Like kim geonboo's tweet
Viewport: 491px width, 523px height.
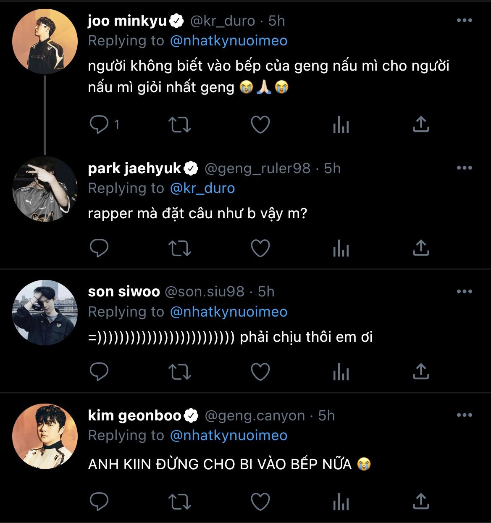click(x=260, y=501)
